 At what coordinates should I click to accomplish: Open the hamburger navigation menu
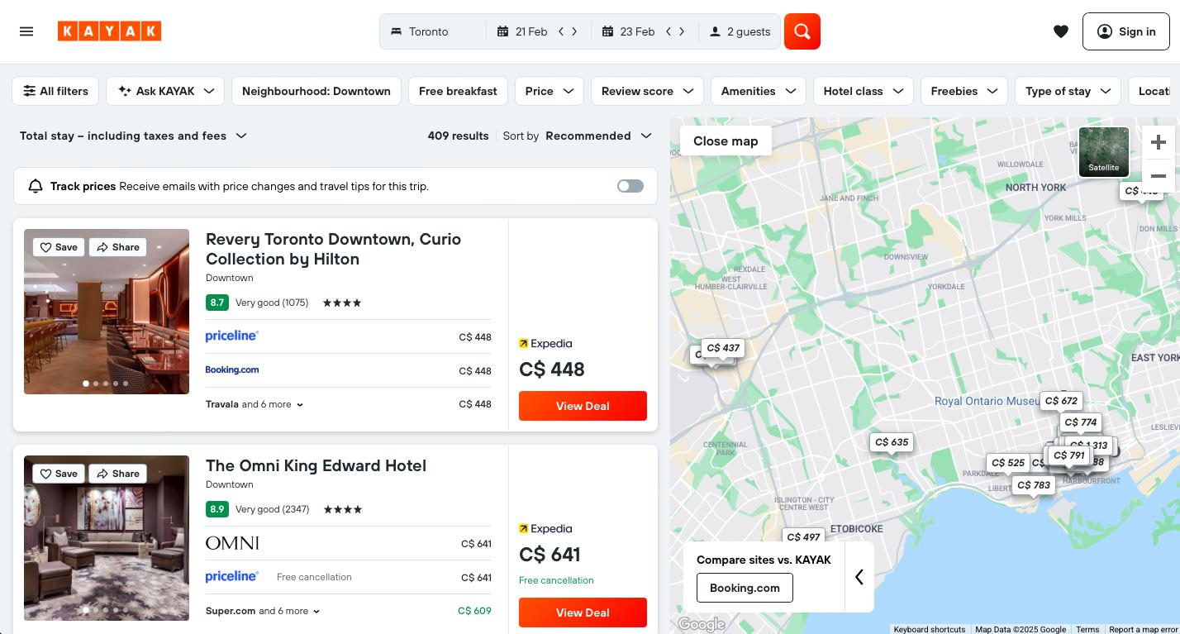point(26,31)
